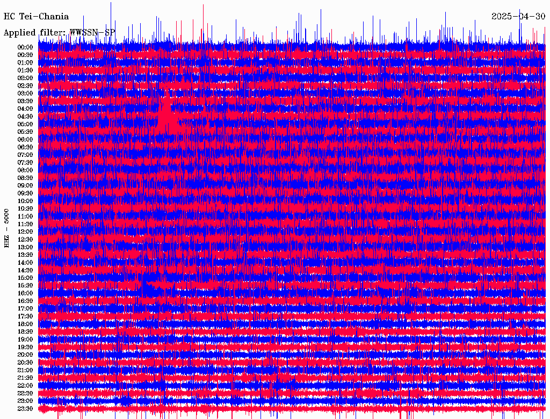The width and height of the screenshot is (550, 419).
Task: Select the 04:30 time label
Action: tap(25, 117)
